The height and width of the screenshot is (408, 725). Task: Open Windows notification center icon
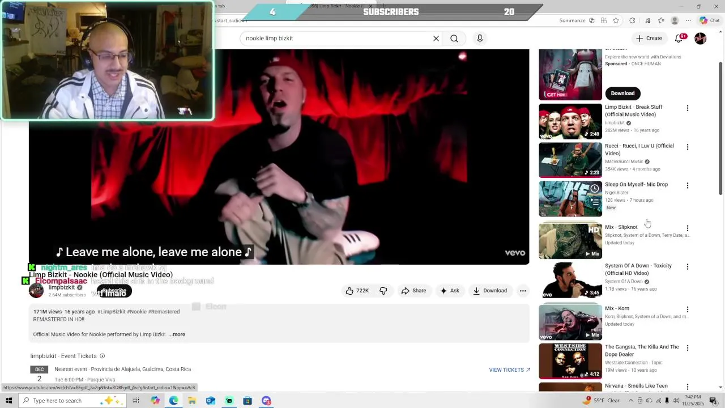tap(713, 401)
